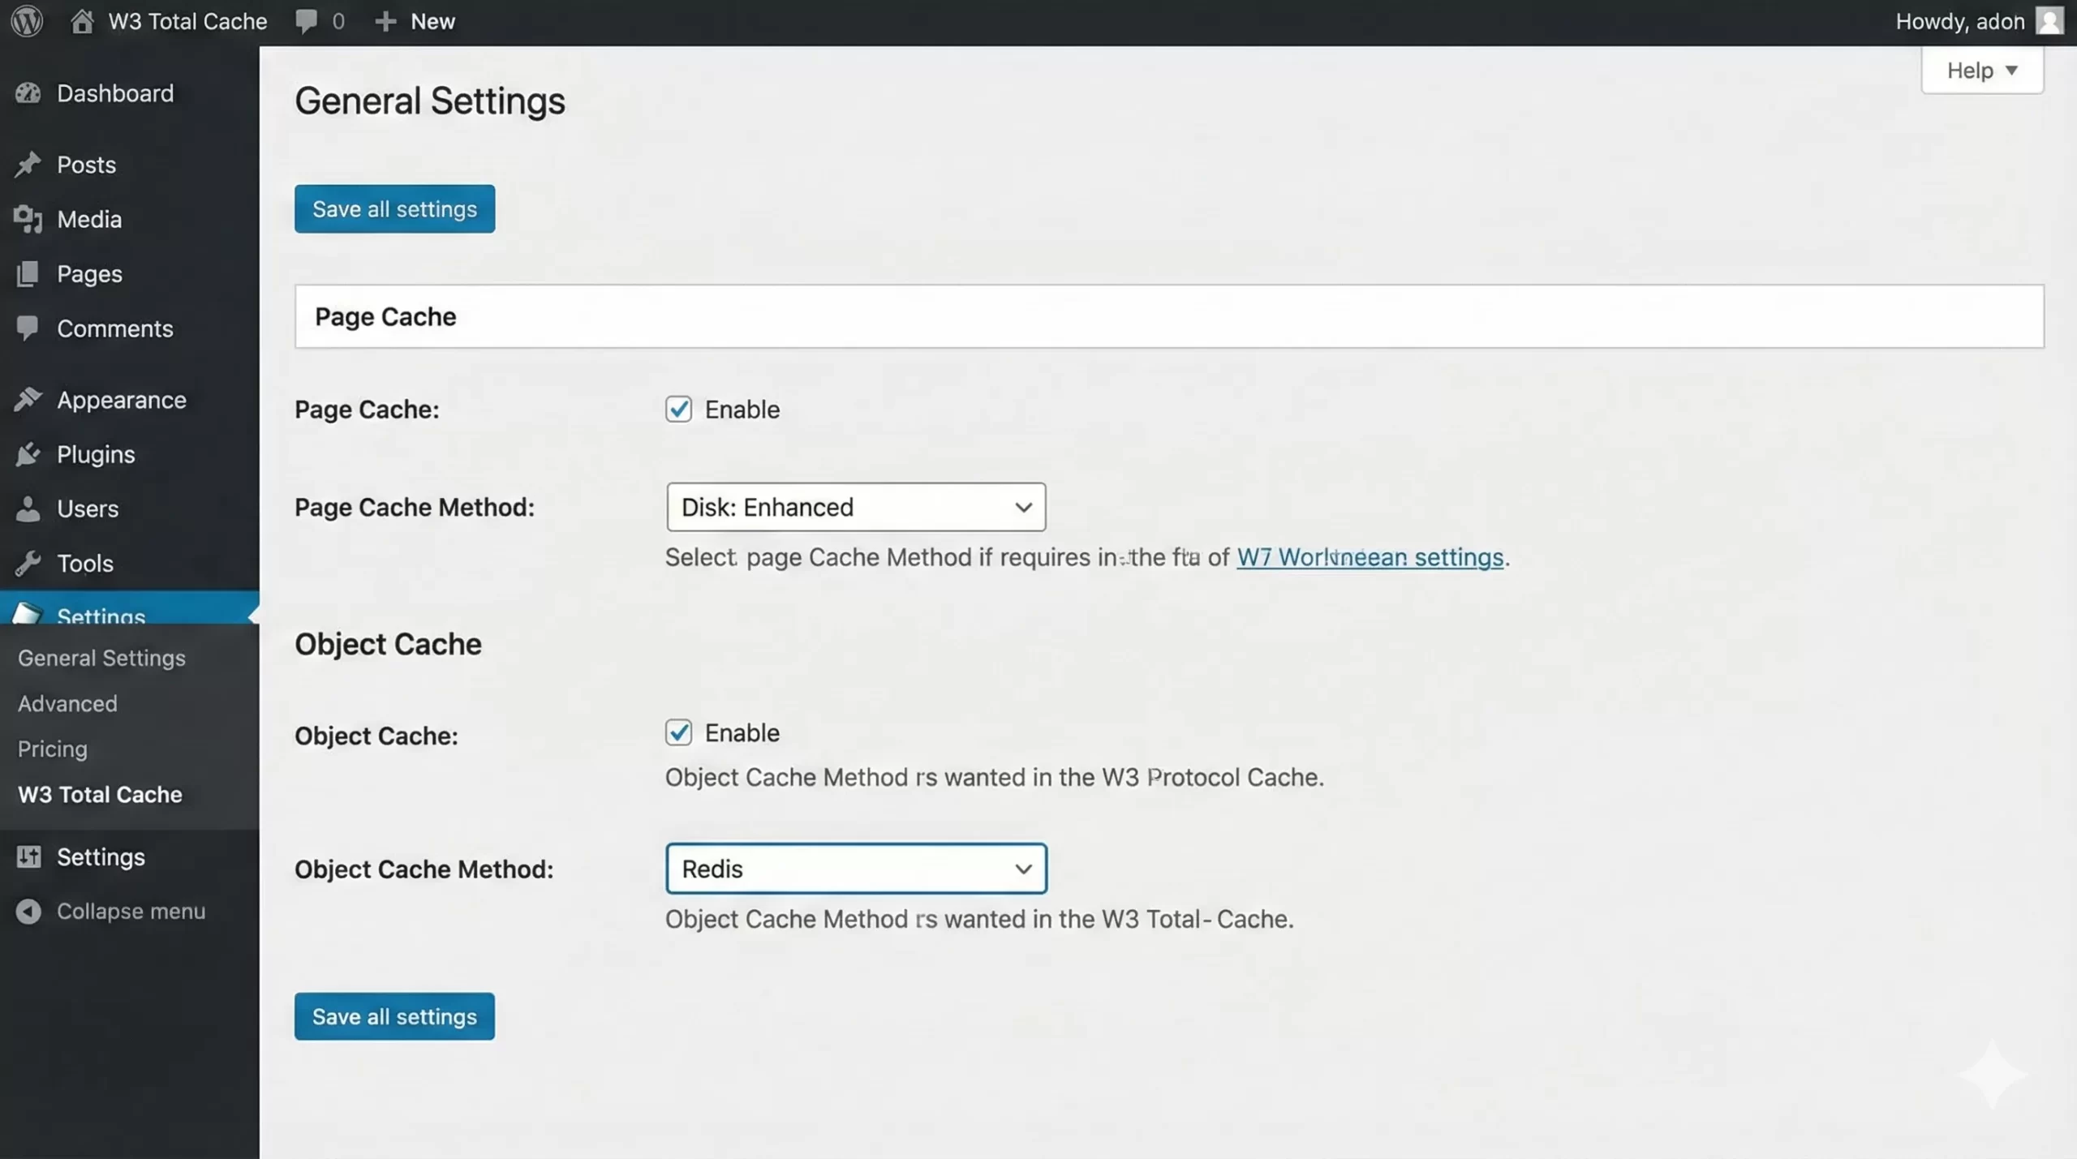Collapse the admin sidebar menu
This screenshot has height=1159, width=2077.
(130, 910)
